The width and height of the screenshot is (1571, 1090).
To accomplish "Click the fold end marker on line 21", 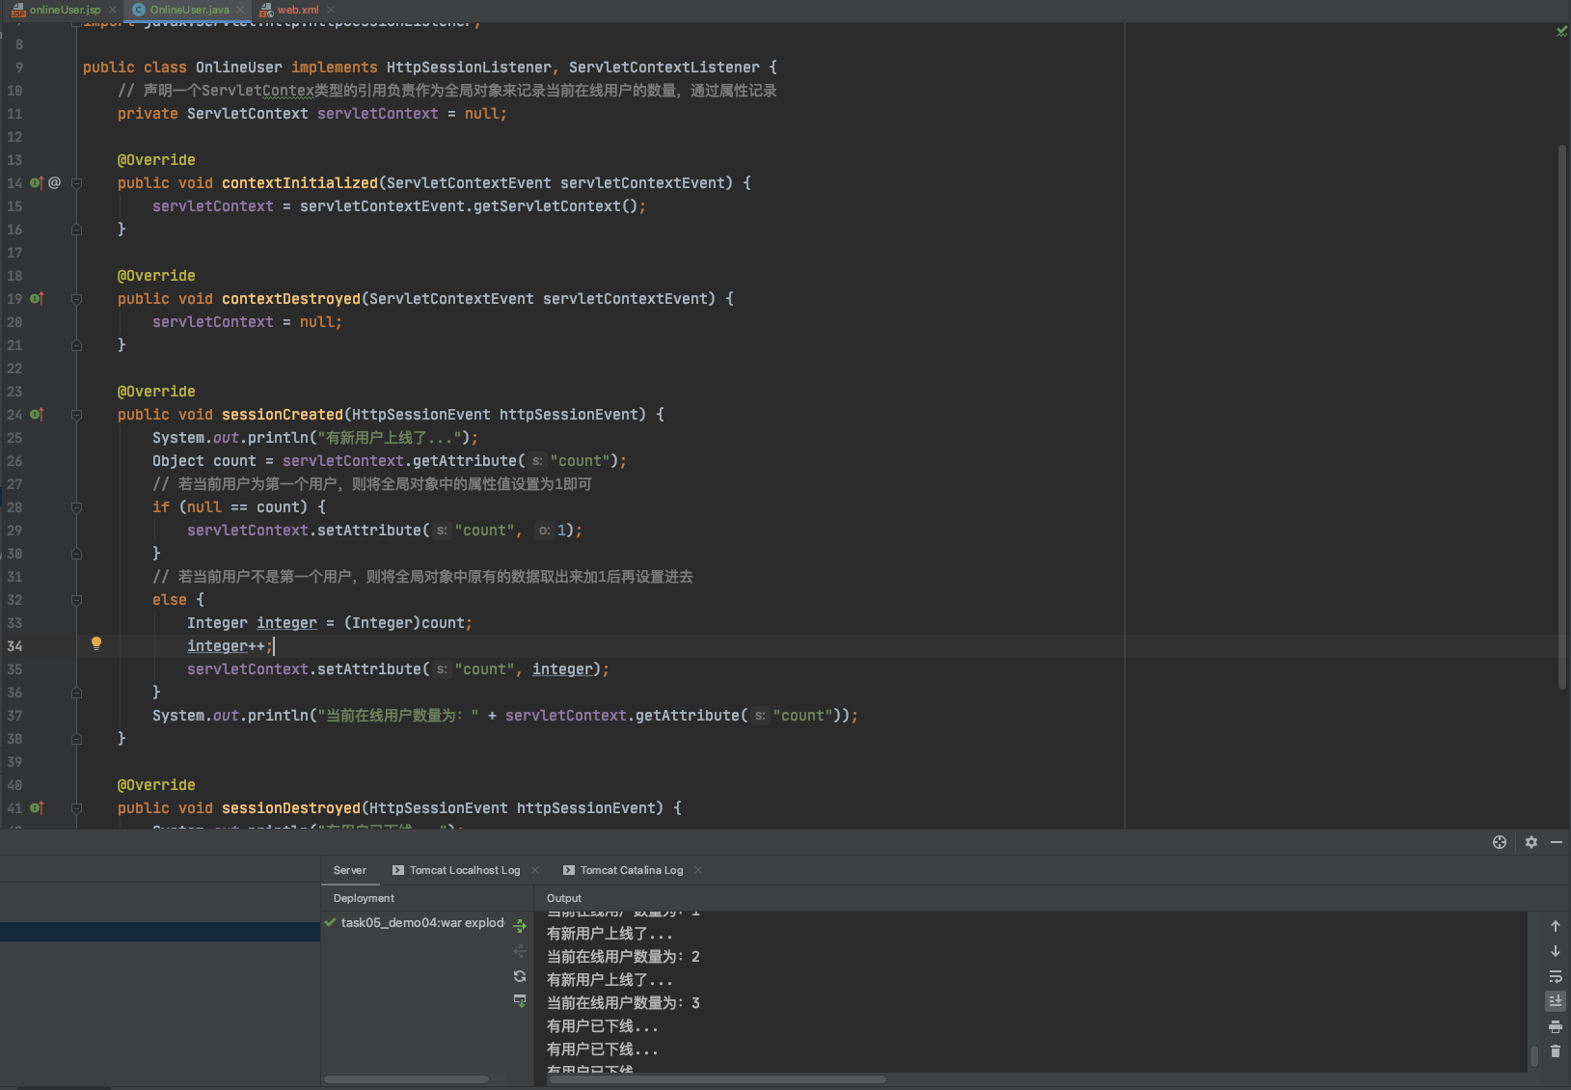I will pyautogui.click(x=76, y=345).
